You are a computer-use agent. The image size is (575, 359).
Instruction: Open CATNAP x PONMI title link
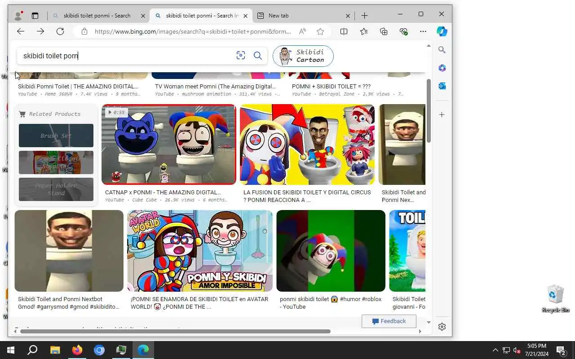(163, 193)
